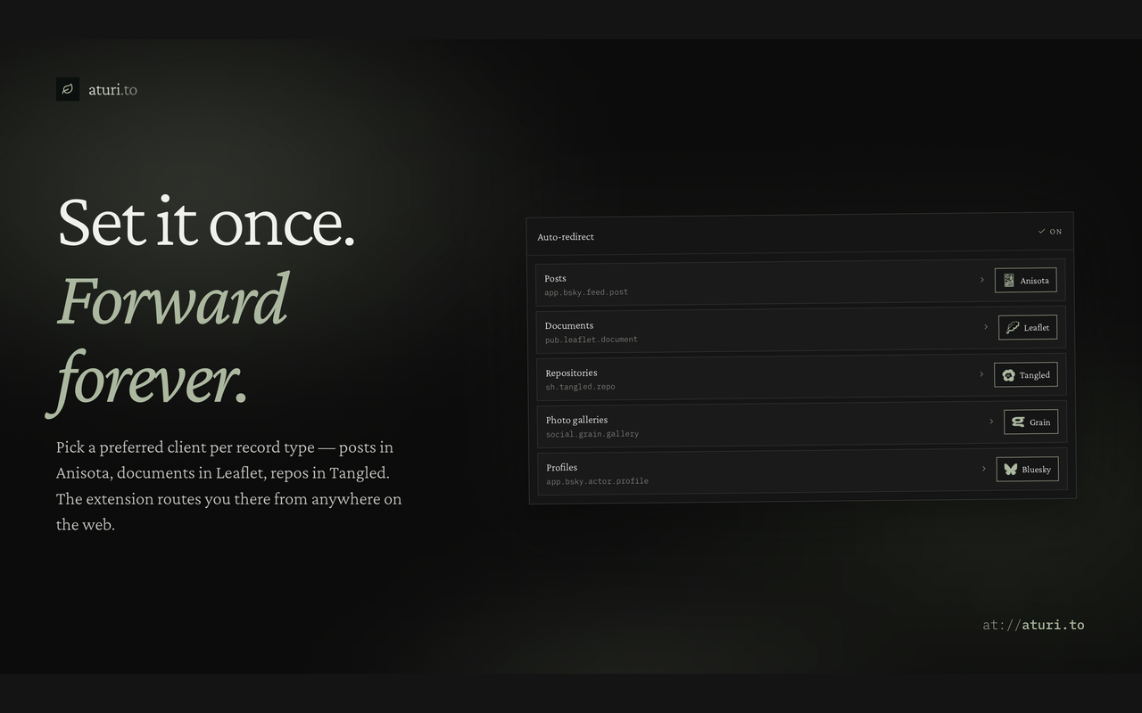Screen dimensions: 1142x713
Task: Select the Photo galleries record type label
Action: click(576, 420)
